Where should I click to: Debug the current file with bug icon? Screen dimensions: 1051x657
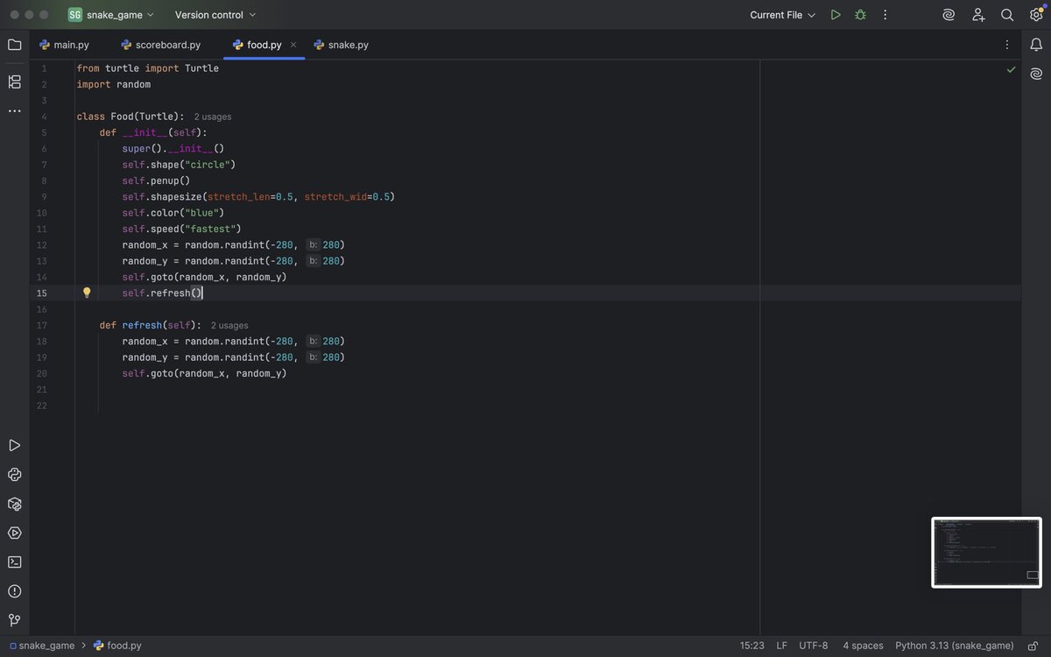click(860, 15)
